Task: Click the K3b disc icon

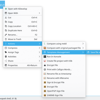Action: (45, 61)
